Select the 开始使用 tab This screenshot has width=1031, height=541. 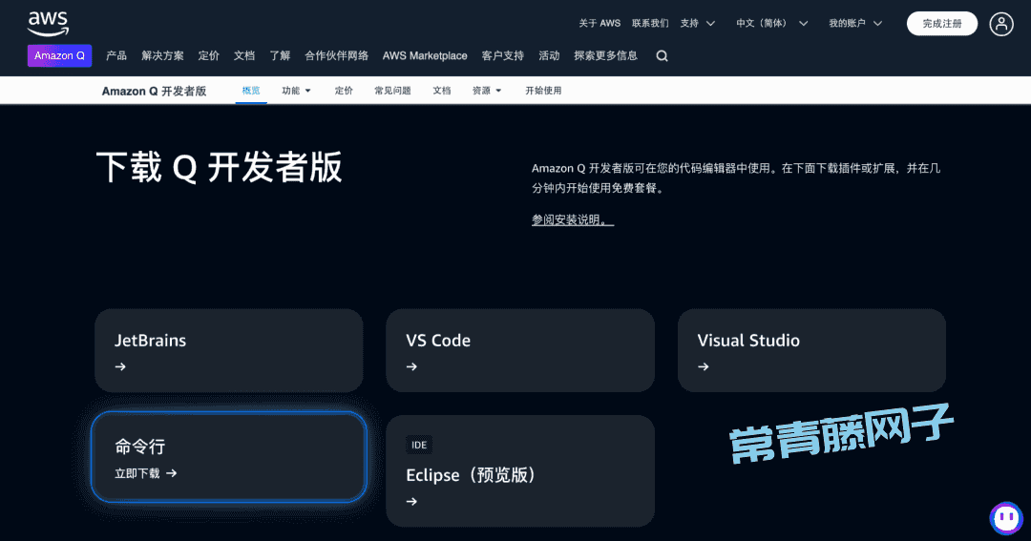[543, 91]
